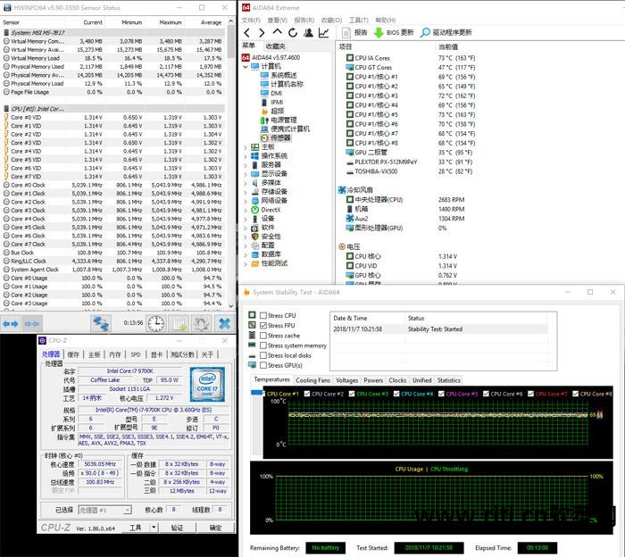Viewport: 625px width, 557px height.
Task: Click the BIOS 更新 toolbar button
Action: coord(394,33)
